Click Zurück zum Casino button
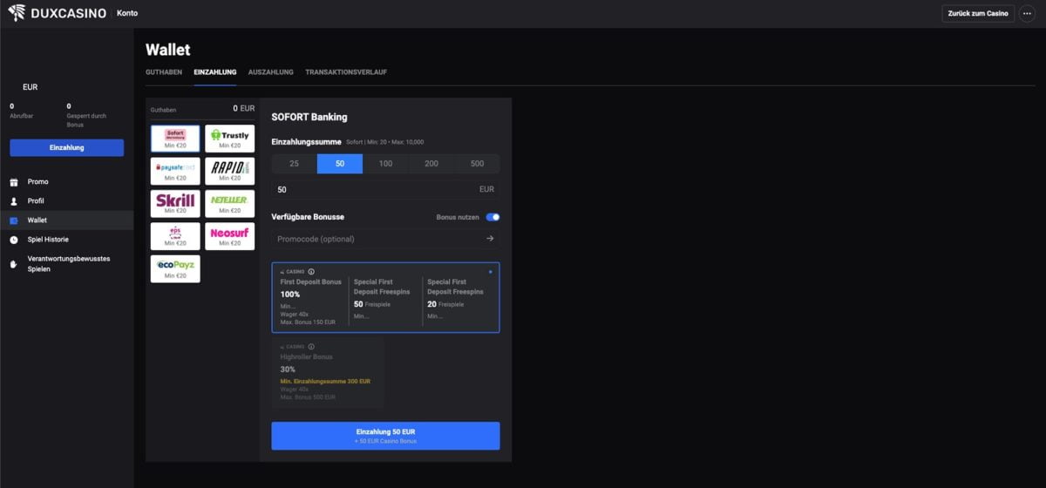The width and height of the screenshot is (1046, 488). (978, 14)
